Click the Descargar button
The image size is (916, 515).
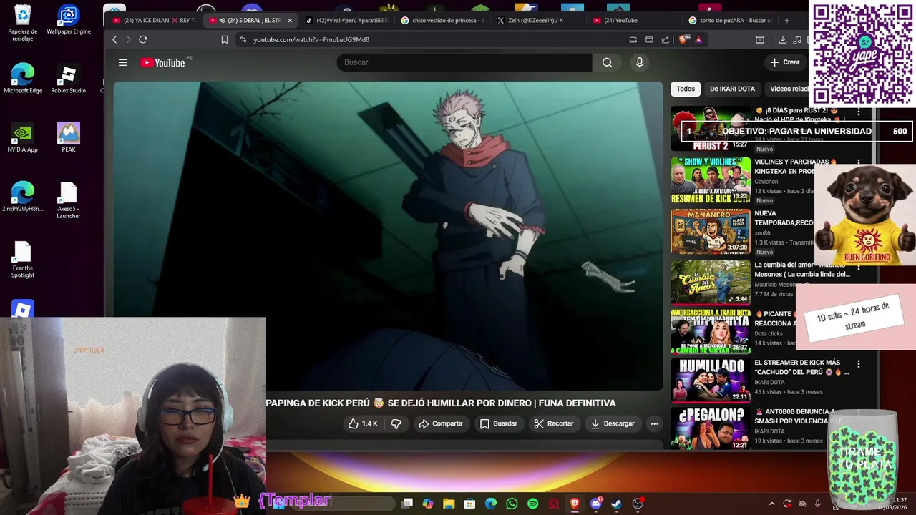pyautogui.click(x=613, y=423)
